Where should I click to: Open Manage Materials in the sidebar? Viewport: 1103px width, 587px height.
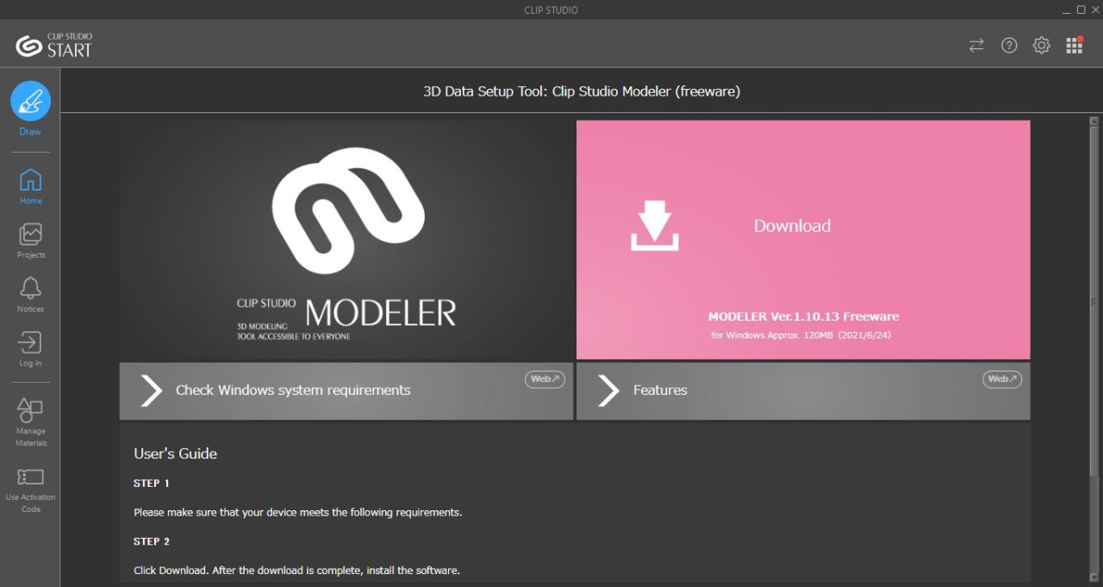30,422
